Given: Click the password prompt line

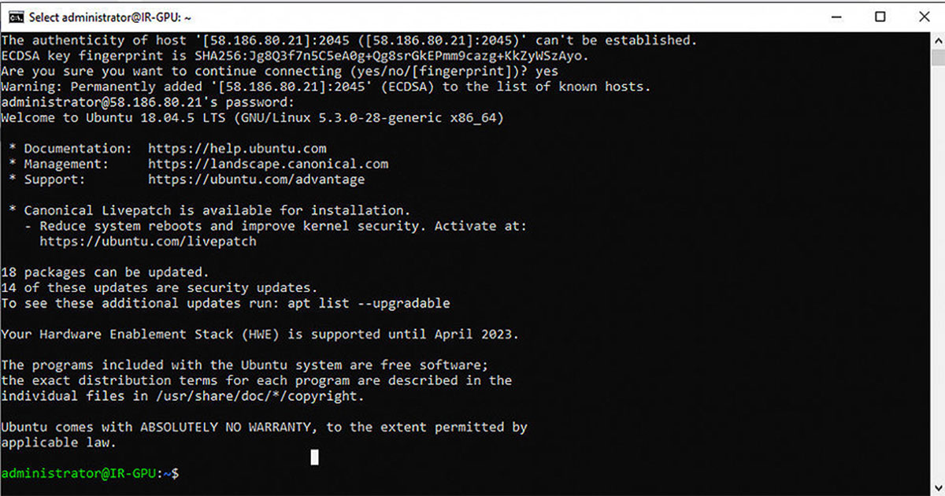Looking at the screenshot, I should 147,102.
